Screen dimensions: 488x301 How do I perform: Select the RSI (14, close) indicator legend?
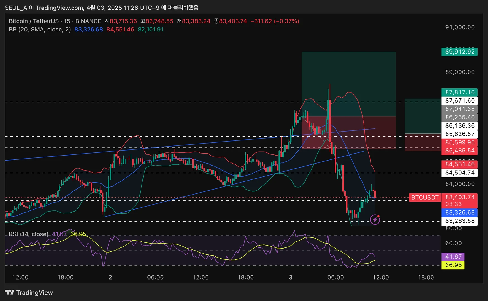click(x=28, y=234)
